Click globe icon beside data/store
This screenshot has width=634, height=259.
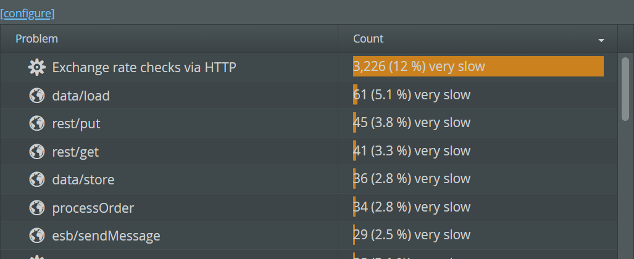[37, 179]
